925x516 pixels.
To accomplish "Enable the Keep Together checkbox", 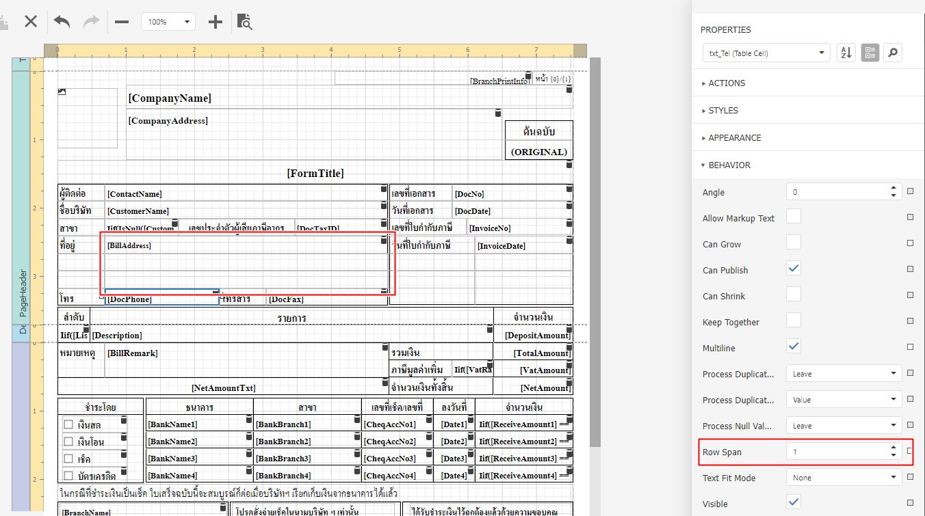I will tap(794, 321).
